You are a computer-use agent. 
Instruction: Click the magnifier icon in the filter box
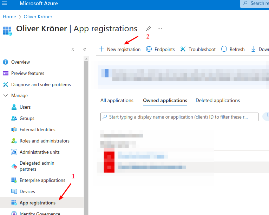(105, 117)
